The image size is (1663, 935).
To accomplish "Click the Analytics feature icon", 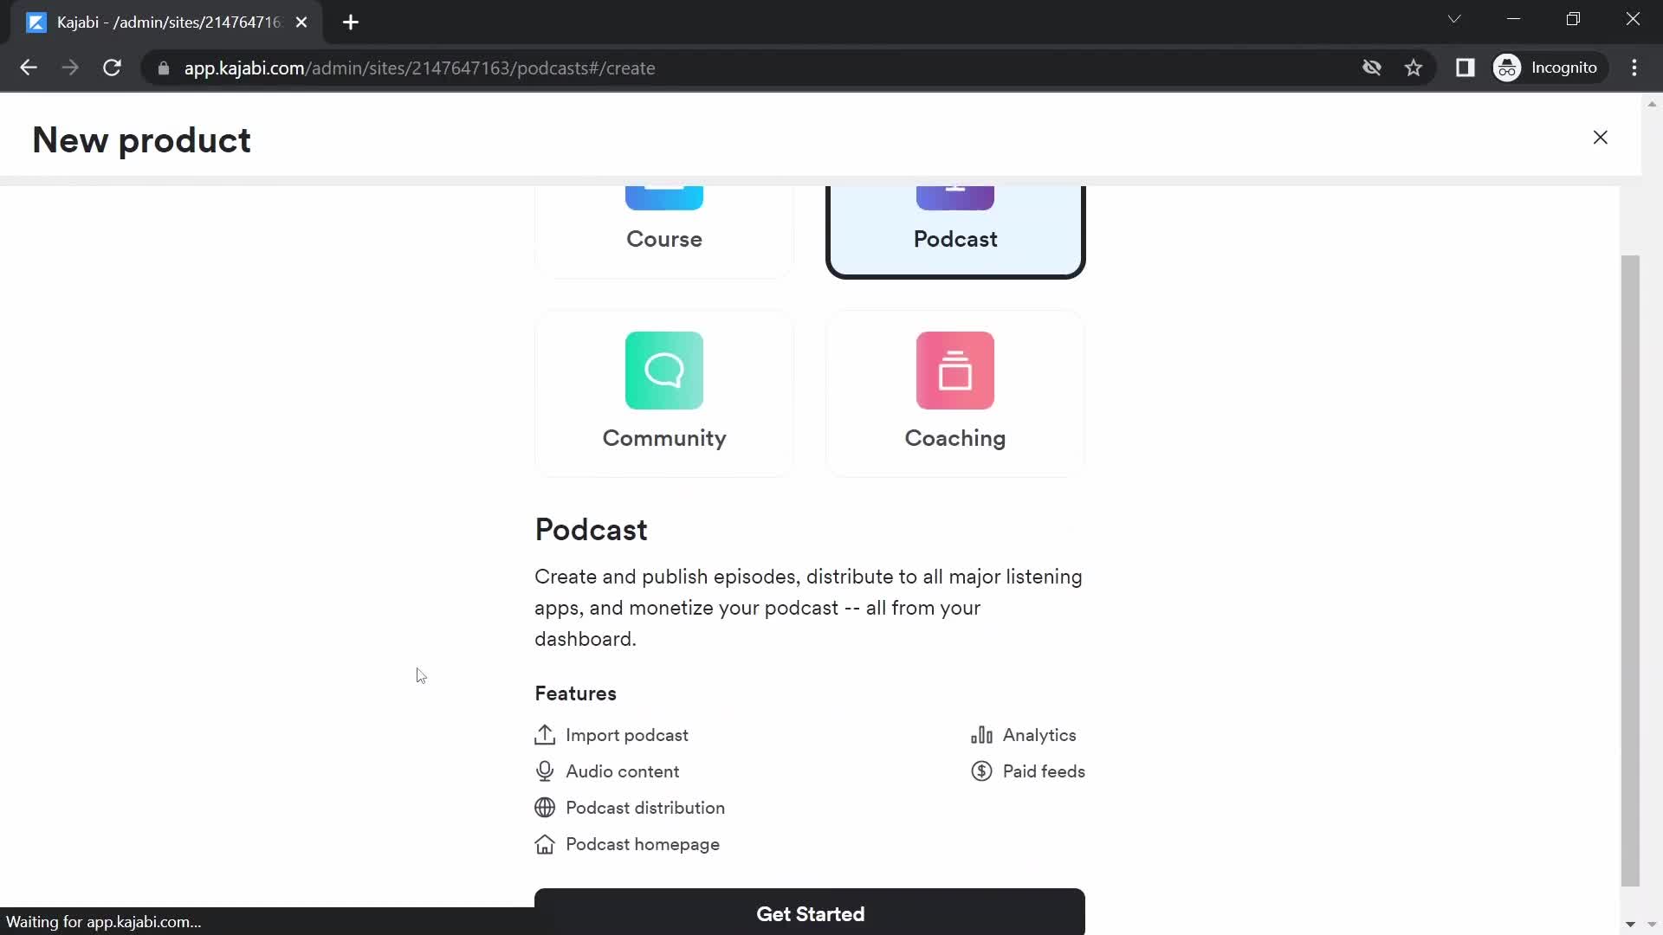I will coord(981,734).
